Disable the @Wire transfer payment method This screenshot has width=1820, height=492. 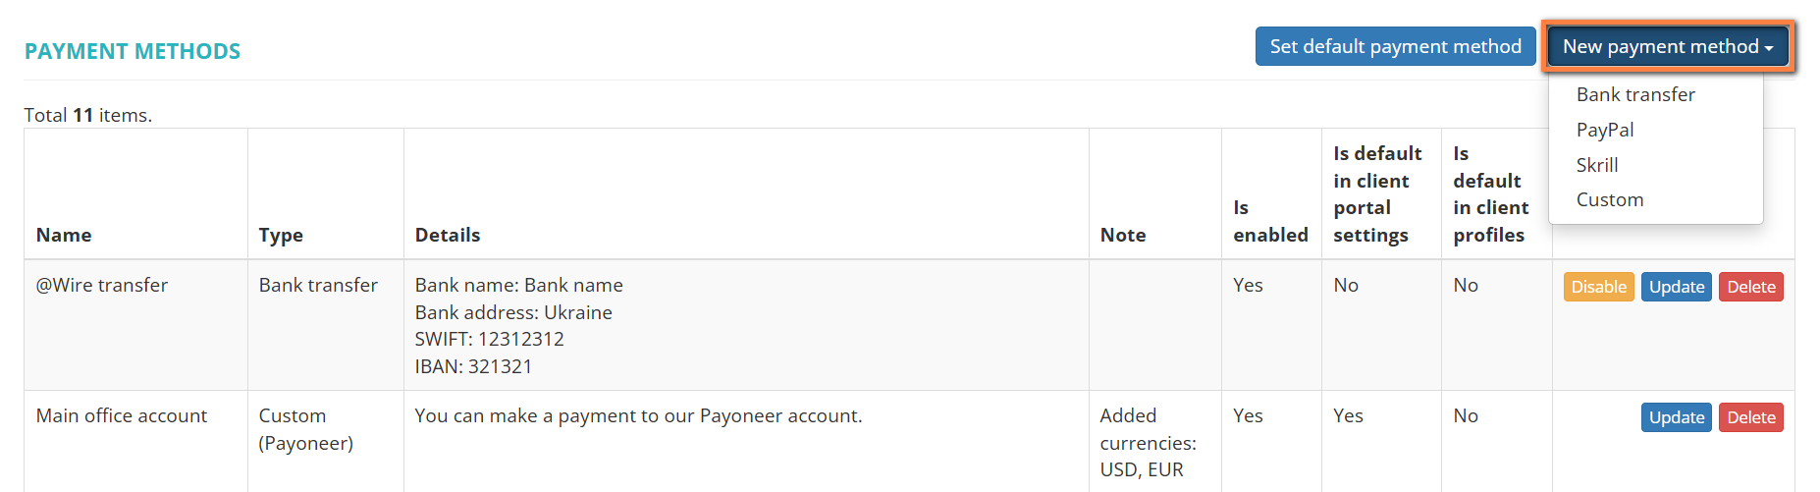(x=1598, y=287)
